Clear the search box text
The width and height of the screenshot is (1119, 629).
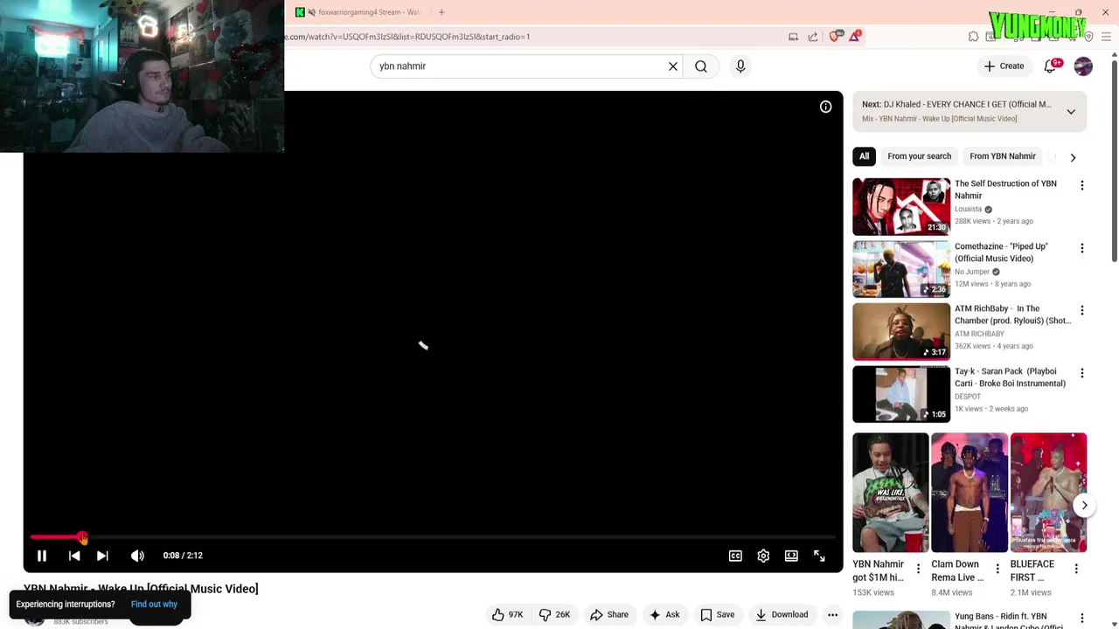tap(673, 66)
